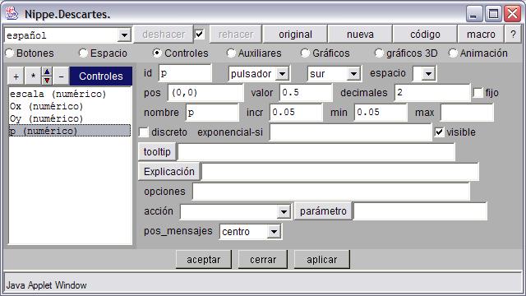Click the cerrar button
526x296 pixels.
[x=263, y=260]
